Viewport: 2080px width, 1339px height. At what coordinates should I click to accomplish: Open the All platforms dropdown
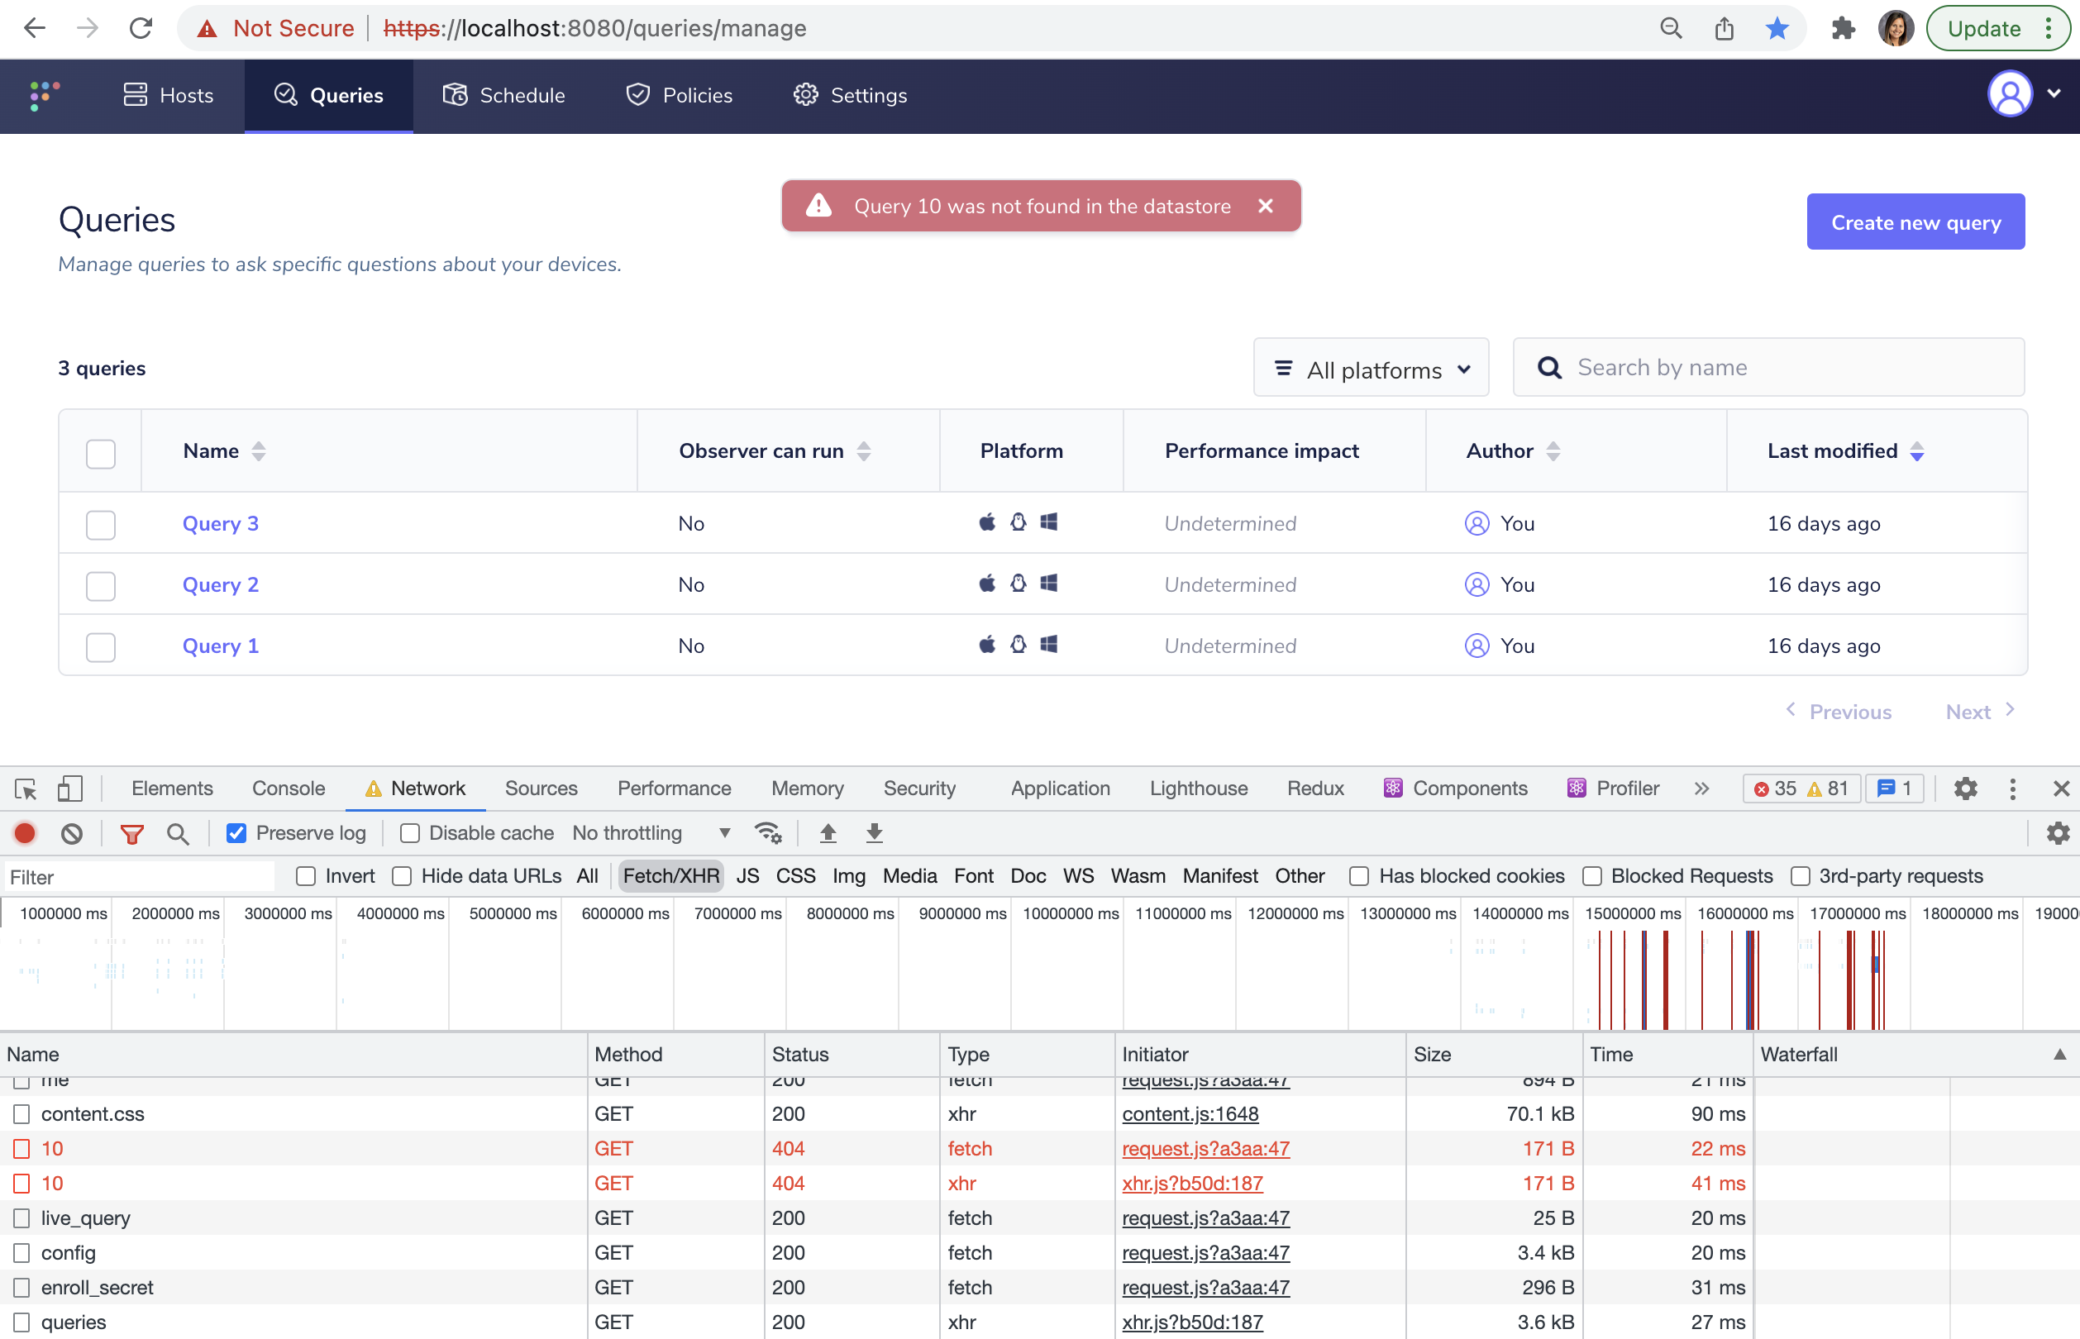tap(1371, 369)
